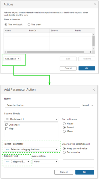The height and width of the screenshot is (179, 99).
Task: Choose Keep current value option
Action: point(64,148)
